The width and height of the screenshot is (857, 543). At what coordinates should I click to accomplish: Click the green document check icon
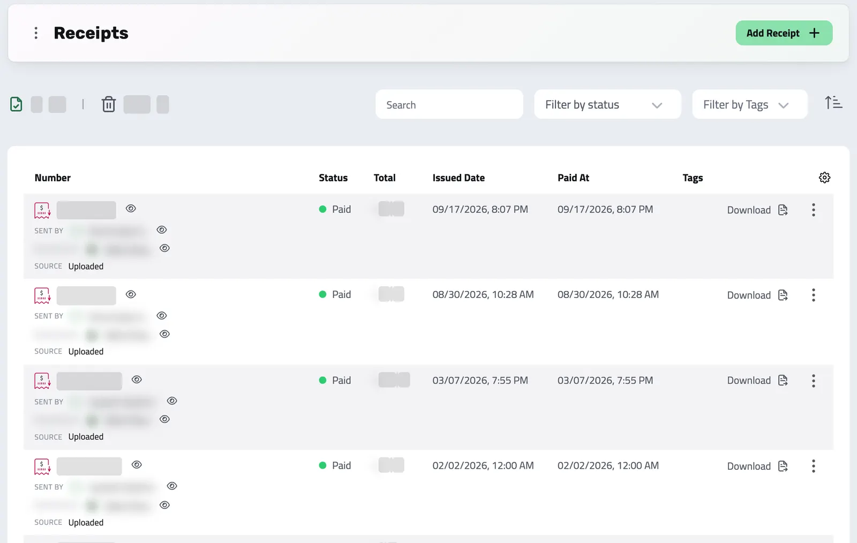[17, 104]
